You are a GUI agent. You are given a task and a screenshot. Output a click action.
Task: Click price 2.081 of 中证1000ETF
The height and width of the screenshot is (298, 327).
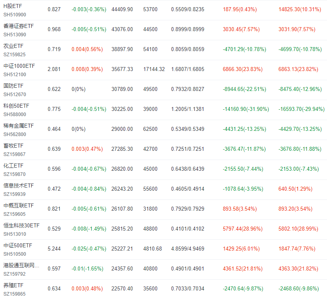pyautogui.click(x=54, y=69)
